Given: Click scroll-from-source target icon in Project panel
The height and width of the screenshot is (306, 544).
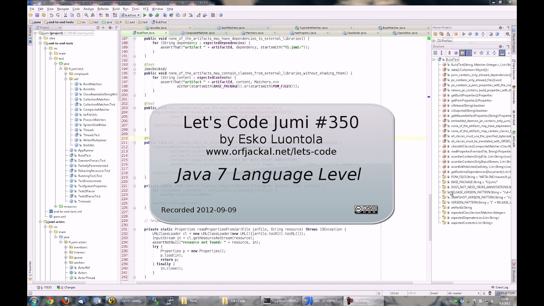Looking at the screenshot, I should click(98, 28).
